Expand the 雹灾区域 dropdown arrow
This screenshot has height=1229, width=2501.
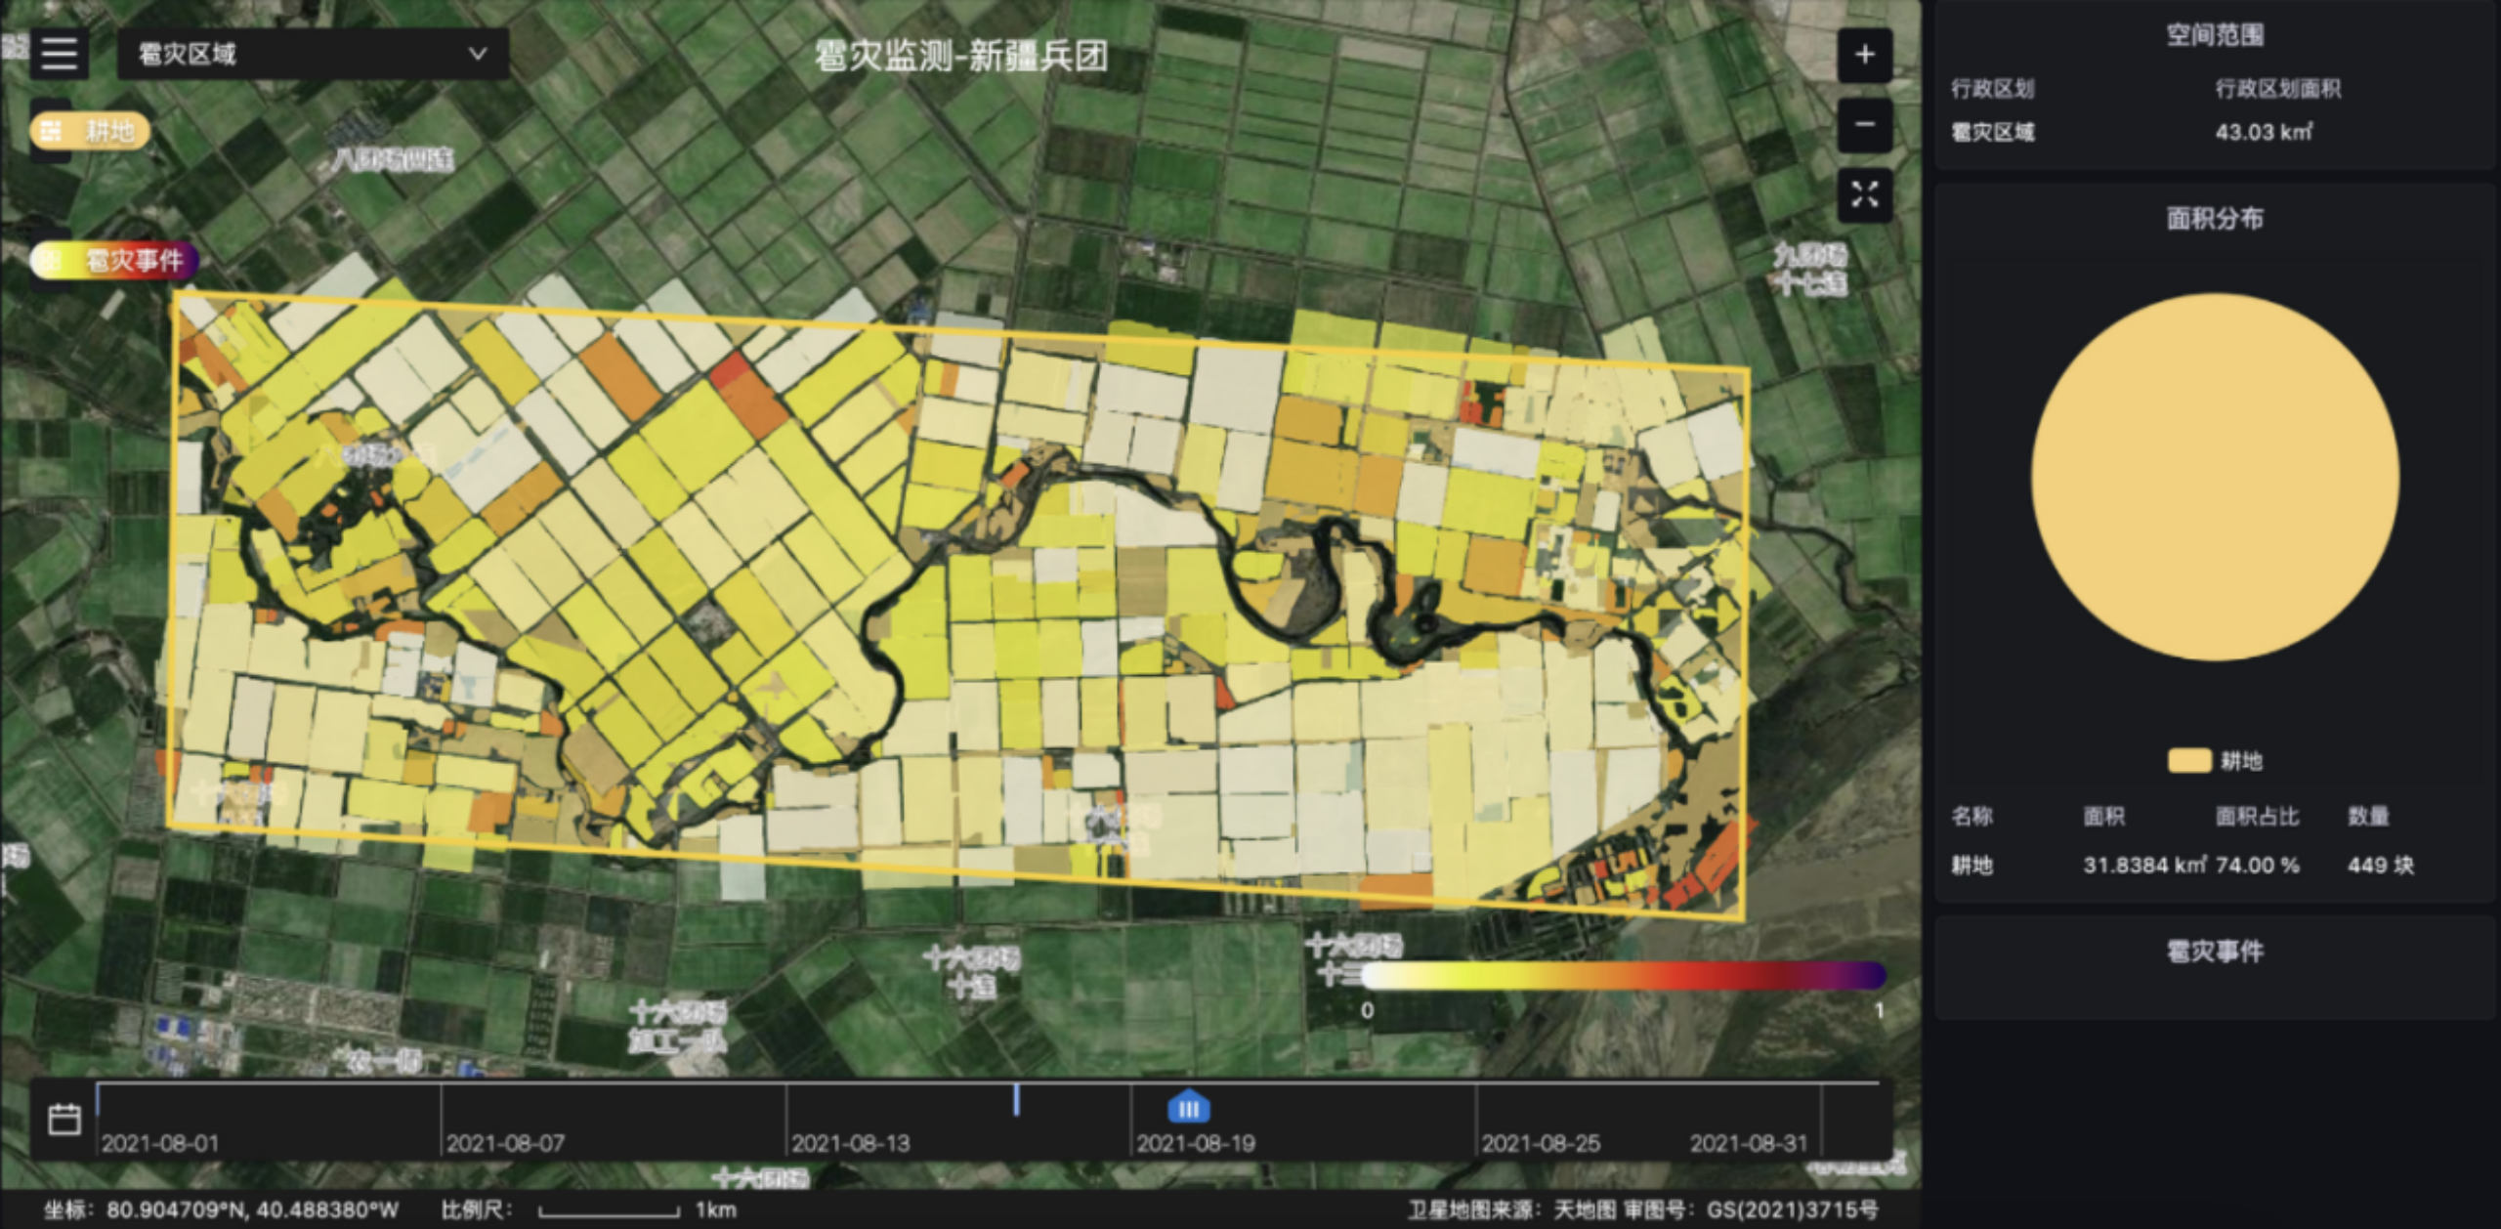(478, 54)
